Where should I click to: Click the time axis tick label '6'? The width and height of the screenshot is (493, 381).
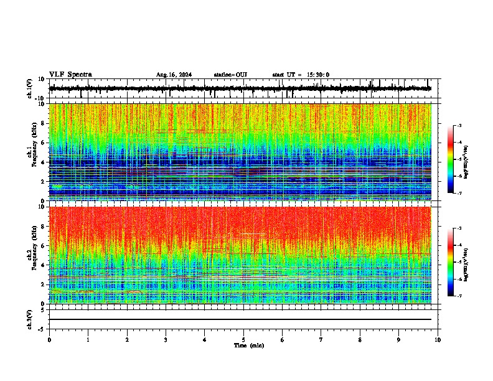tap(283, 340)
